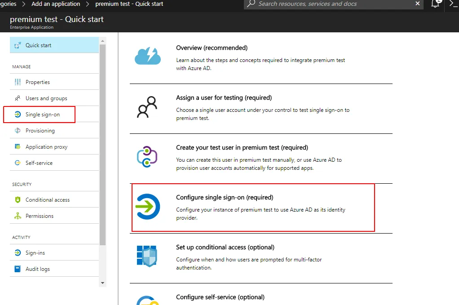459x305 pixels.
Task: Click the Conditional access shield icon in sidebar
Action: point(18,199)
